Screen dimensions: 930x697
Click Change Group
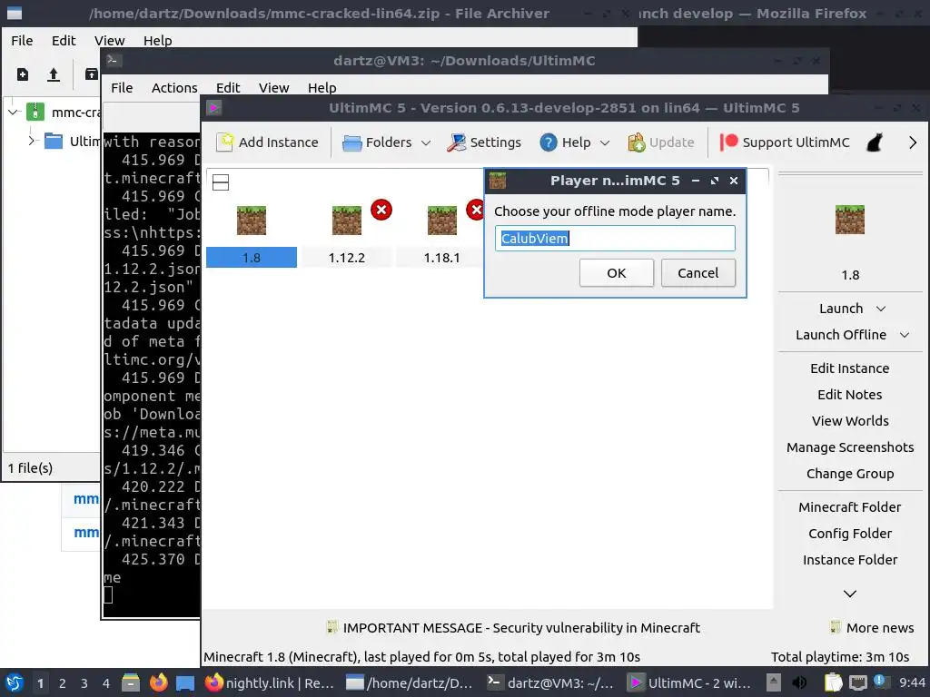click(850, 474)
